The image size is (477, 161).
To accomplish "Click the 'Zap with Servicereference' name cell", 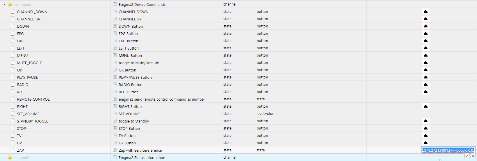I will (x=140, y=150).
